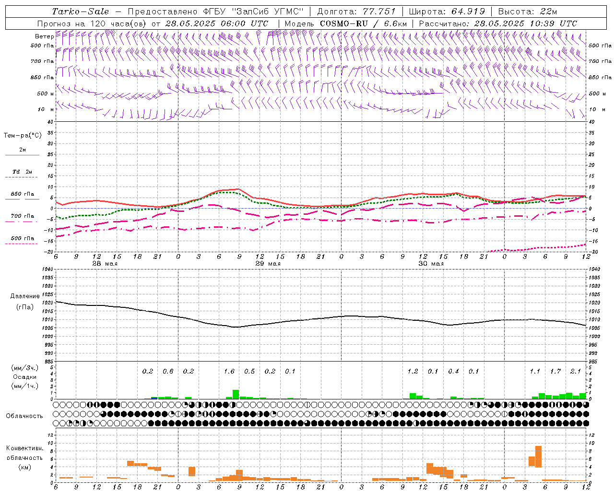
Task: Click the Широта: 64.919 value
Action: [x=447, y=12]
